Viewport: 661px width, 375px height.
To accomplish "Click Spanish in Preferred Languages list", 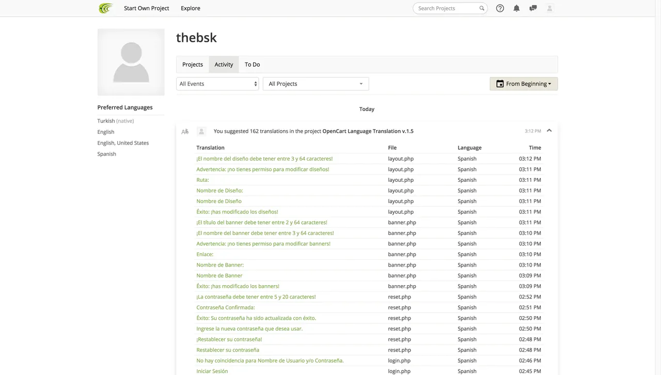I will coord(106,154).
